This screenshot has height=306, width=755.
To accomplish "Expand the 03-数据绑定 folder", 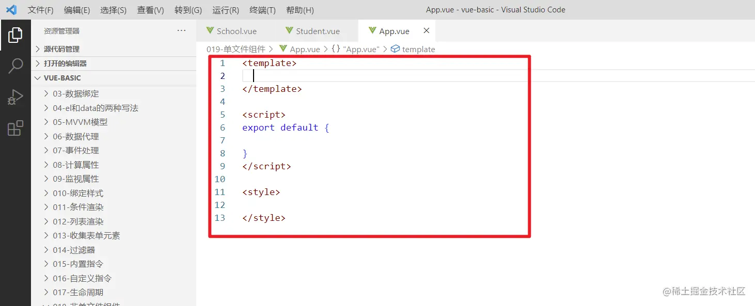I will click(114, 94).
